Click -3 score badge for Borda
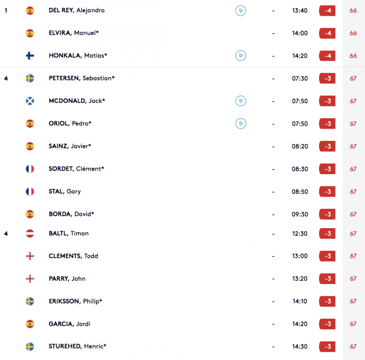365x360 pixels. pos(327,214)
